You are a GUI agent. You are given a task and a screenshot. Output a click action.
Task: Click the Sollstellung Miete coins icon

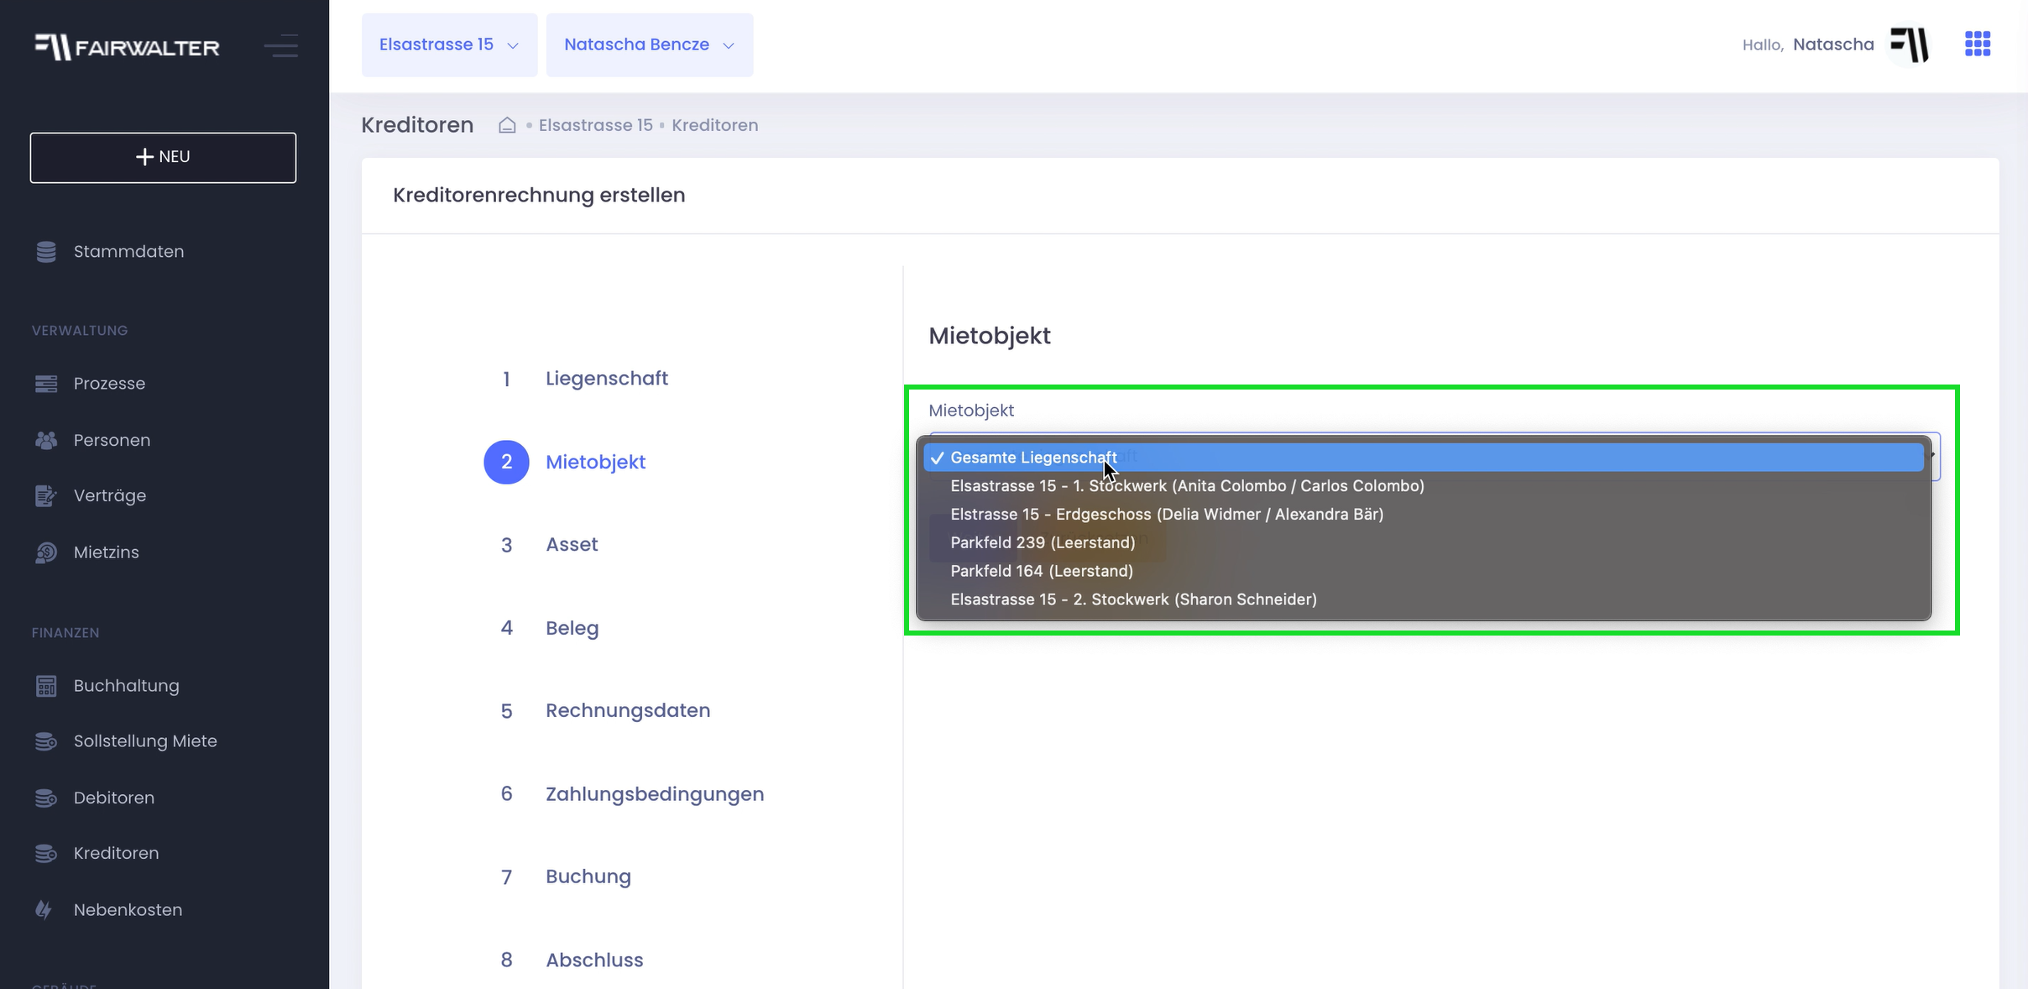46,741
